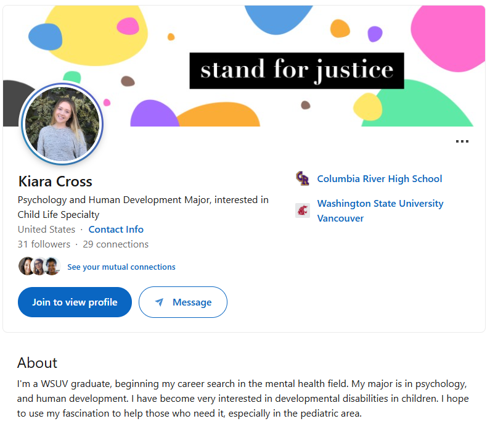Click the rightmost mutual connection avatar

(52, 266)
